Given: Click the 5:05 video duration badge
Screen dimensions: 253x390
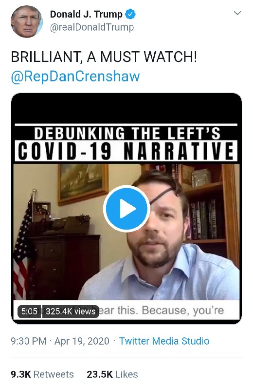Looking at the screenshot, I should [29, 312].
